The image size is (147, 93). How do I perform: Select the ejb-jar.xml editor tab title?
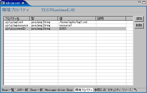(x=13, y=3)
